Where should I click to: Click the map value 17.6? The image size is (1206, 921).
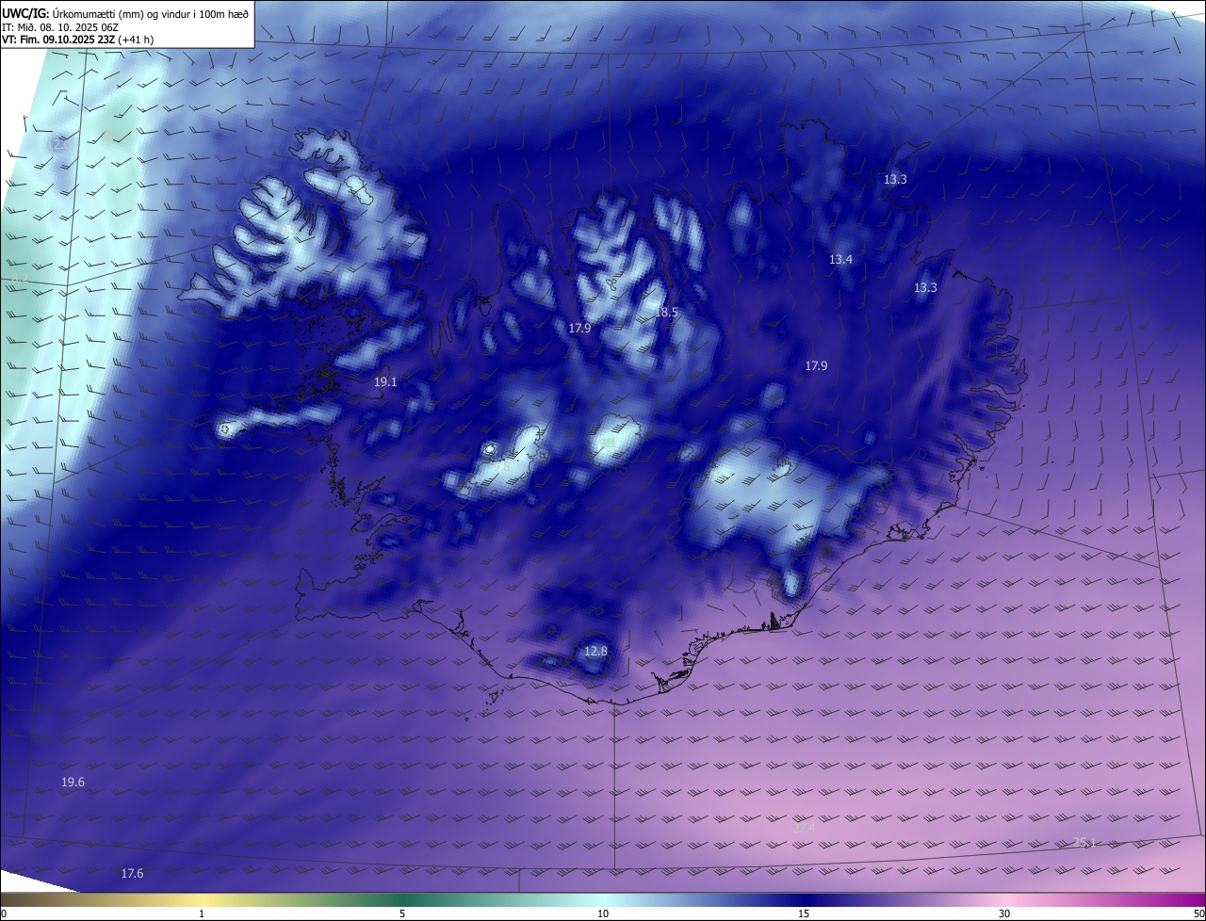(132, 874)
